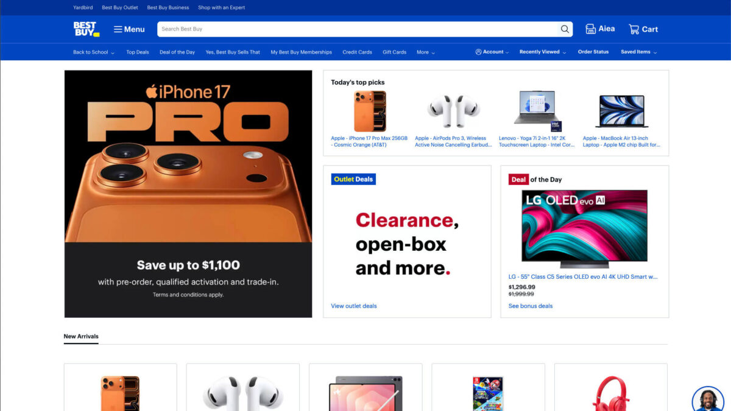Image resolution: width=731 pixels, height=411 pixels.
Task: Click the Best Buy logo
Action: click(x=86, y=29)
